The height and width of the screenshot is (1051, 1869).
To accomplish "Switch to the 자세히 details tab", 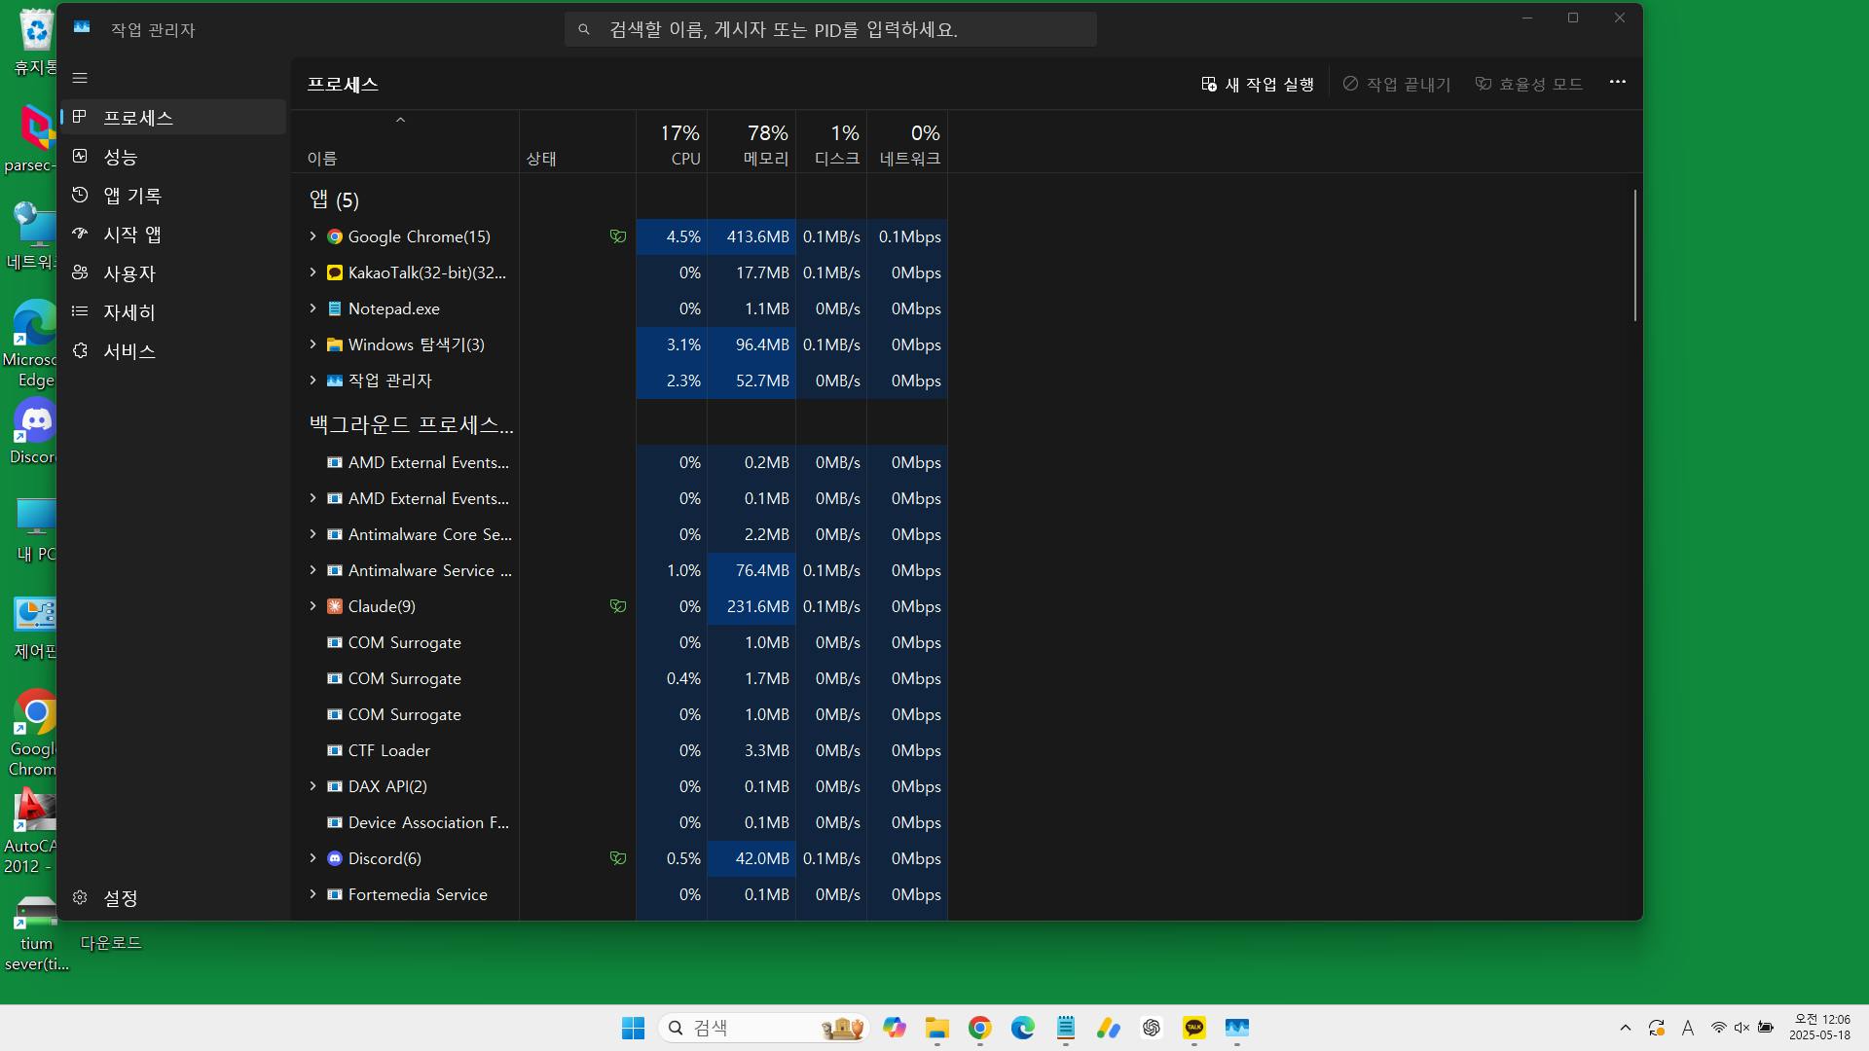I will pyautogui.click(x=129, y=312).
